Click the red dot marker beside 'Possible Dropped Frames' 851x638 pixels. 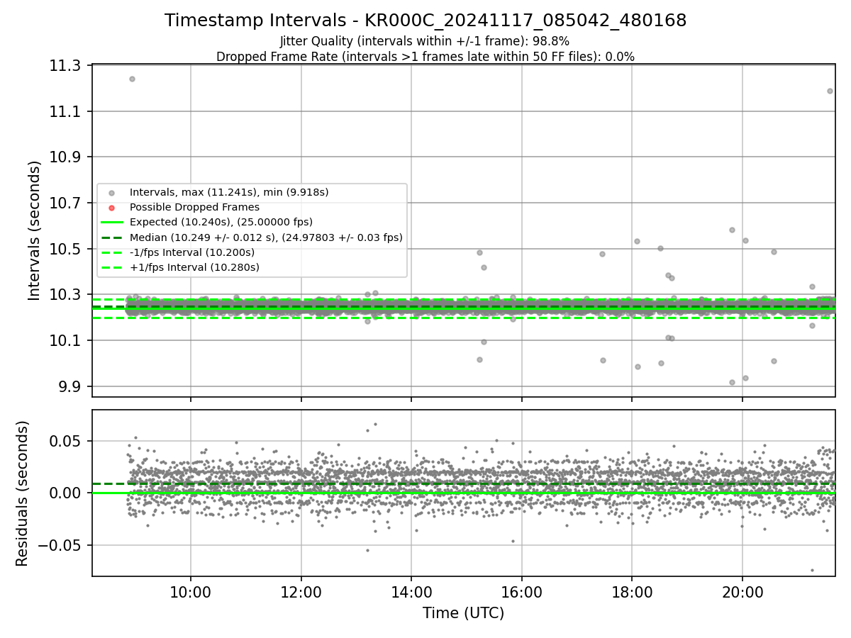(x=111, y=208)
